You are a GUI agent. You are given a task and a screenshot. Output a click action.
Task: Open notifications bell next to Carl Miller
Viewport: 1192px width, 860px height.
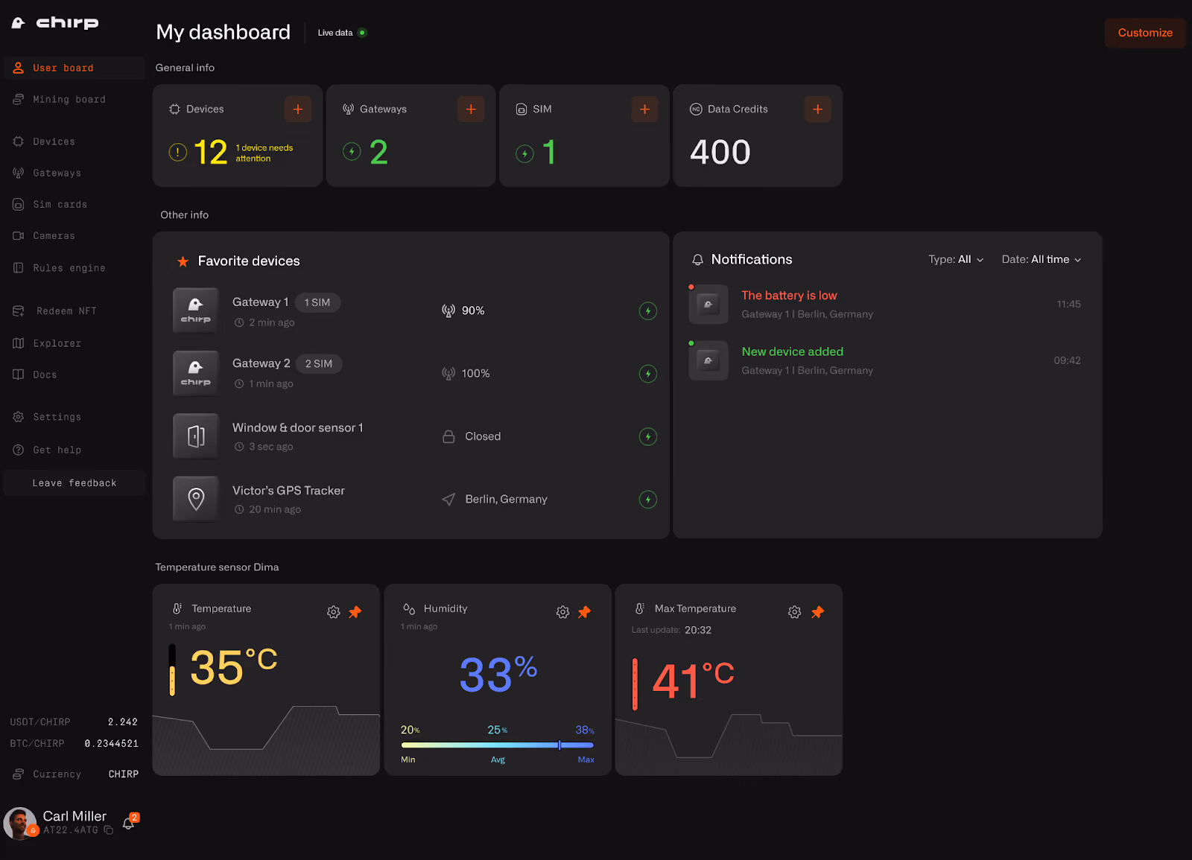tap(129, 823)
